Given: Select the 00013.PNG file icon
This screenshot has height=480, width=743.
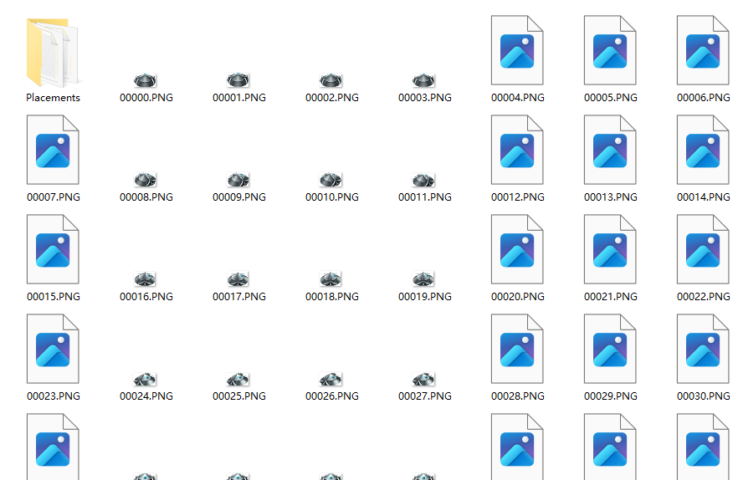Looking at the screenshot, I should point(610,151).
